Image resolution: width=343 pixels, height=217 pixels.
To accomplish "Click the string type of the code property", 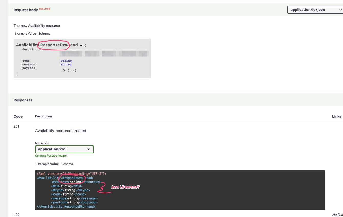I will [66, 61].
